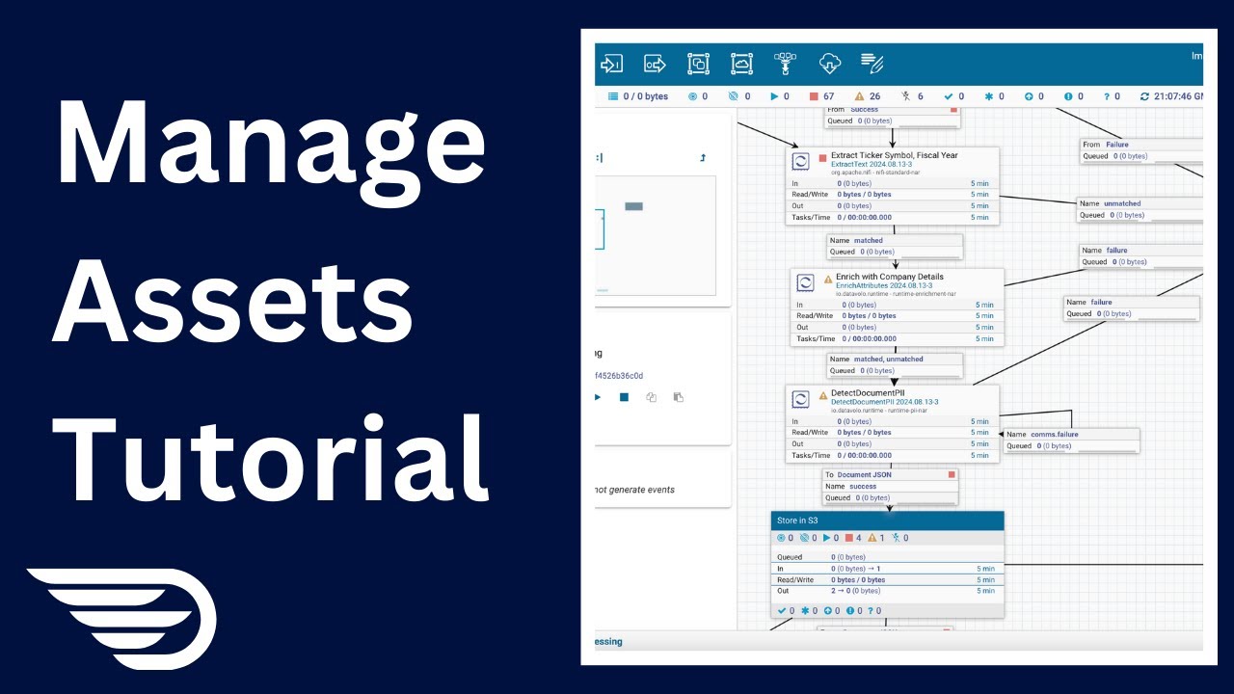
Task: Click the red stopped square on the Document JSON connection
Action: (952, 474)
